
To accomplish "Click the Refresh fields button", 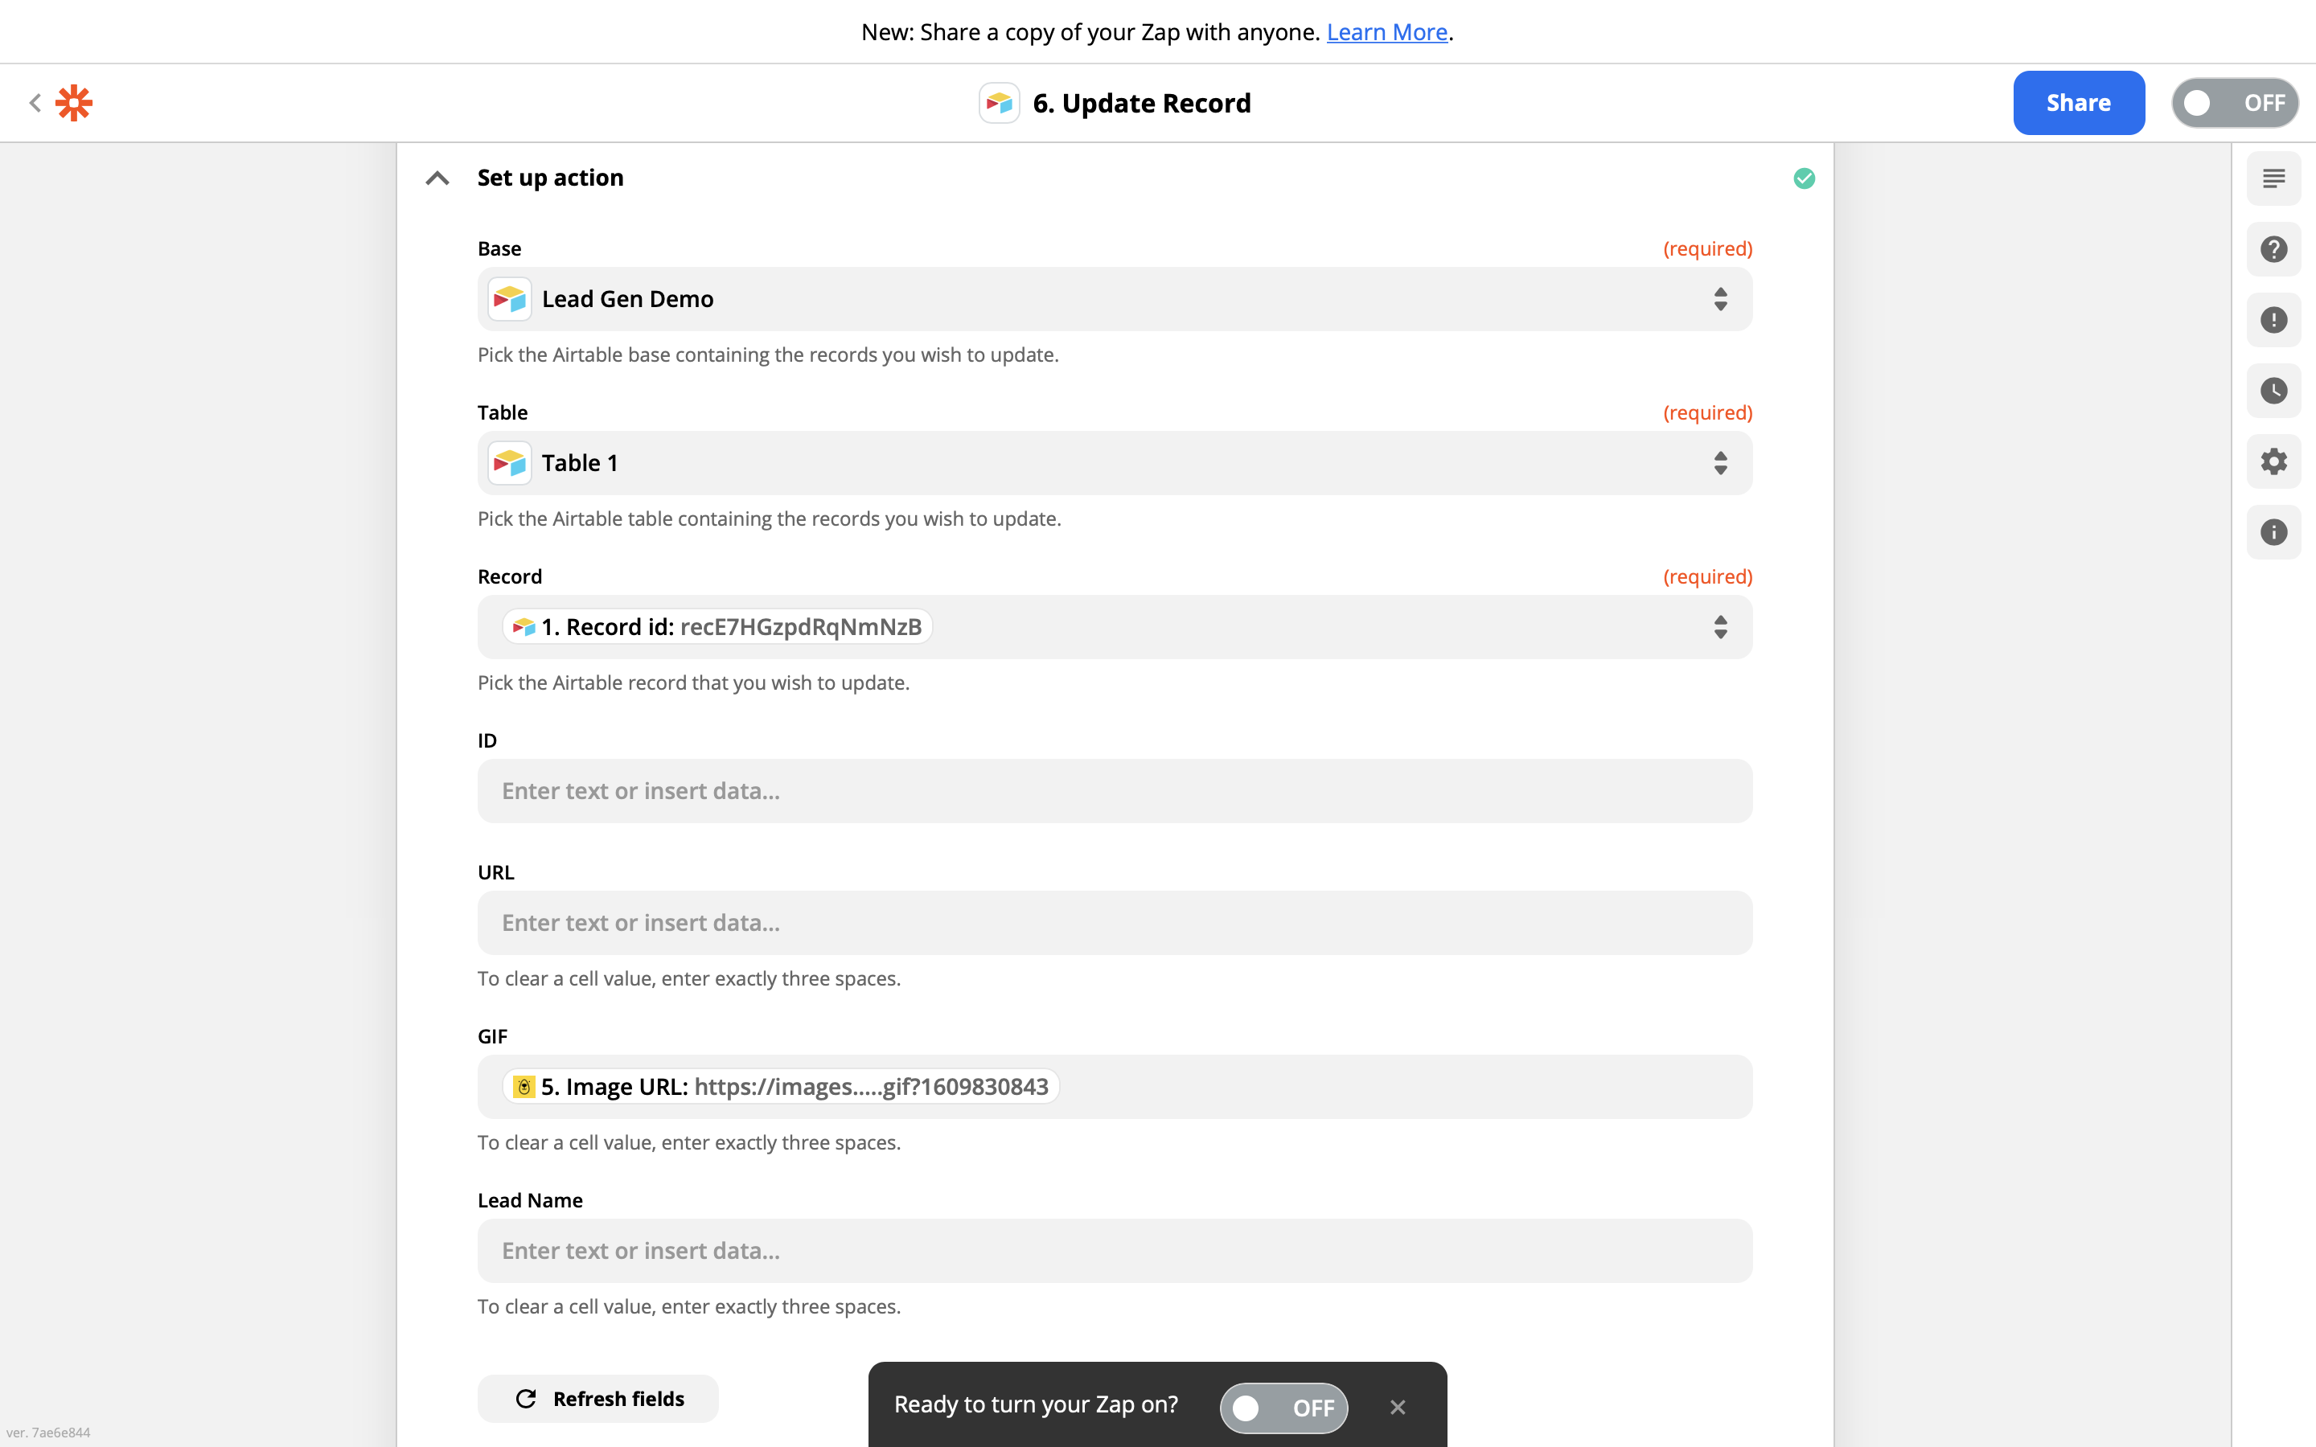I will [x=598, y=1398].
